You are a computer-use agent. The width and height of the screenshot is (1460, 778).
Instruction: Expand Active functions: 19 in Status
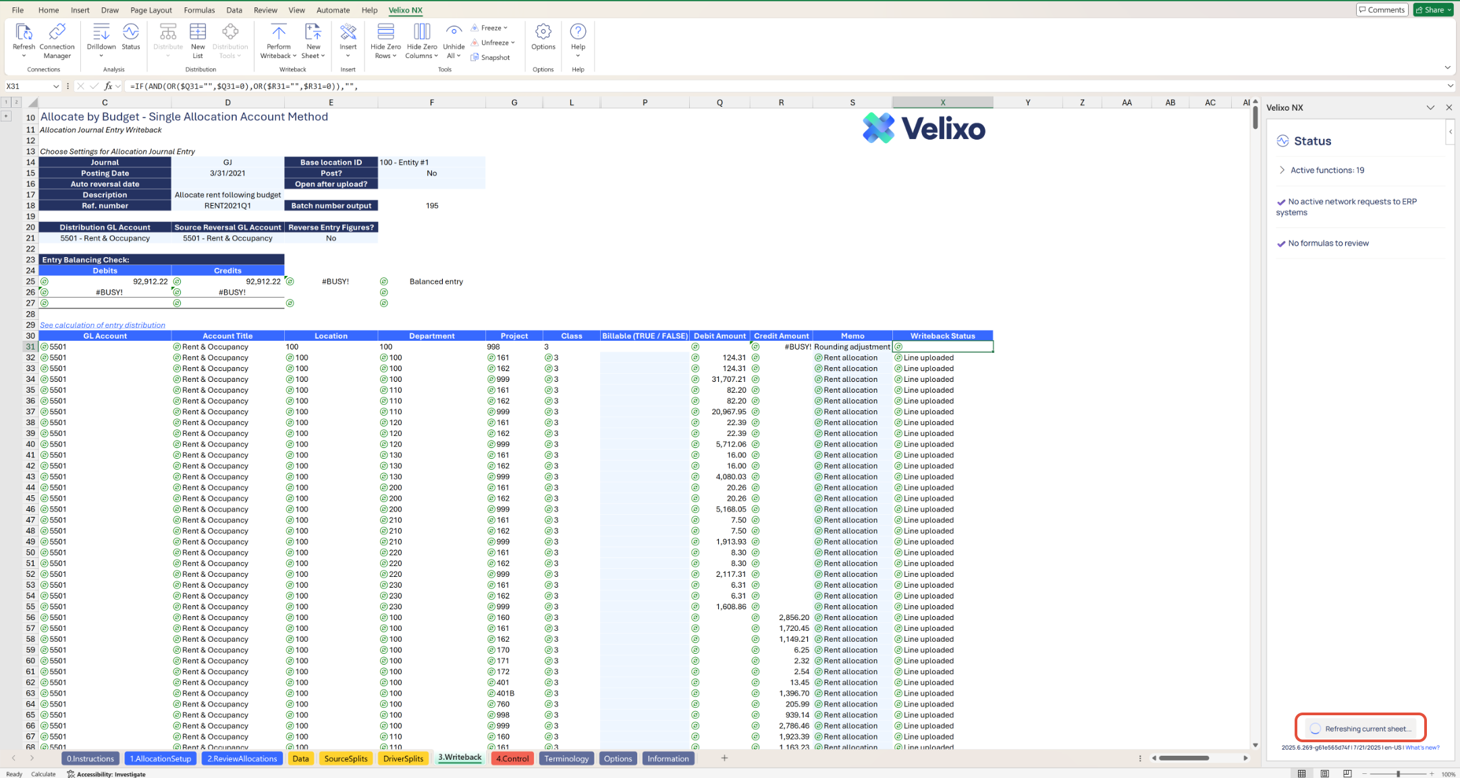tap(1282, 170)
